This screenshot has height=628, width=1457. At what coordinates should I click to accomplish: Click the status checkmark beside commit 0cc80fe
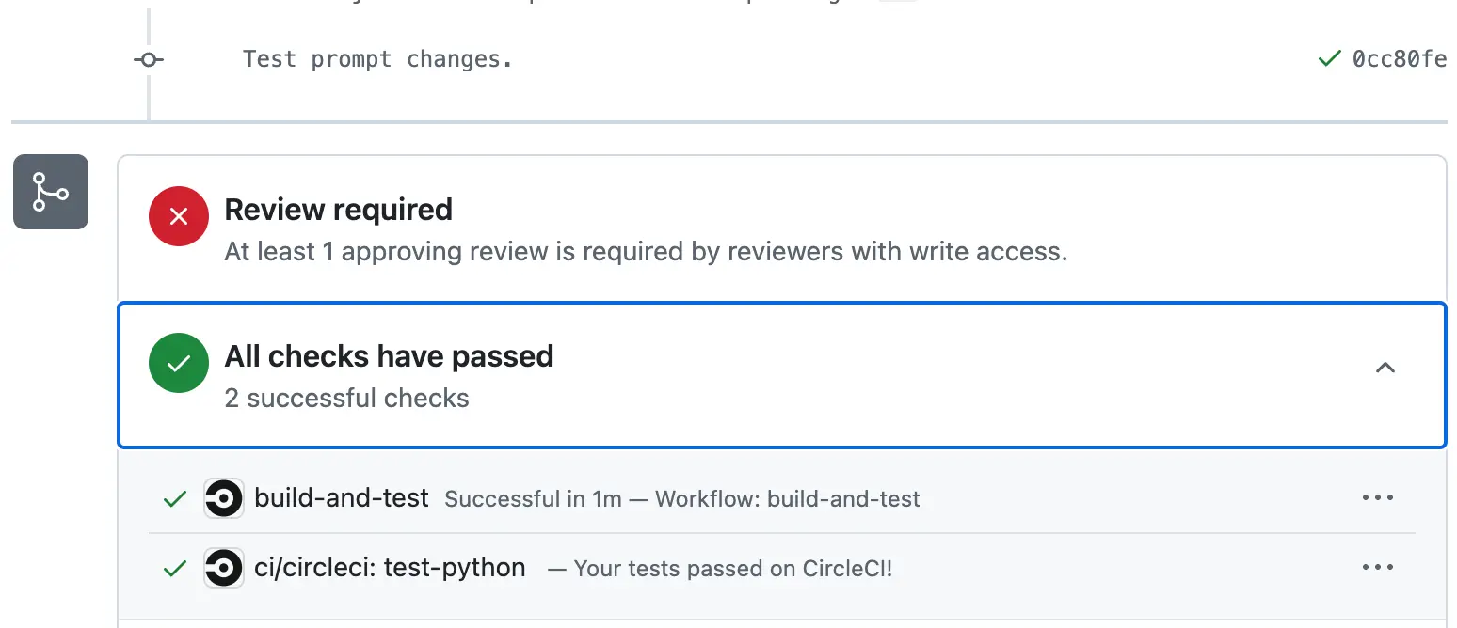pyautogui.click(x=1329, y=59)
